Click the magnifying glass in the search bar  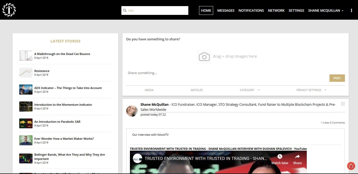125,10
